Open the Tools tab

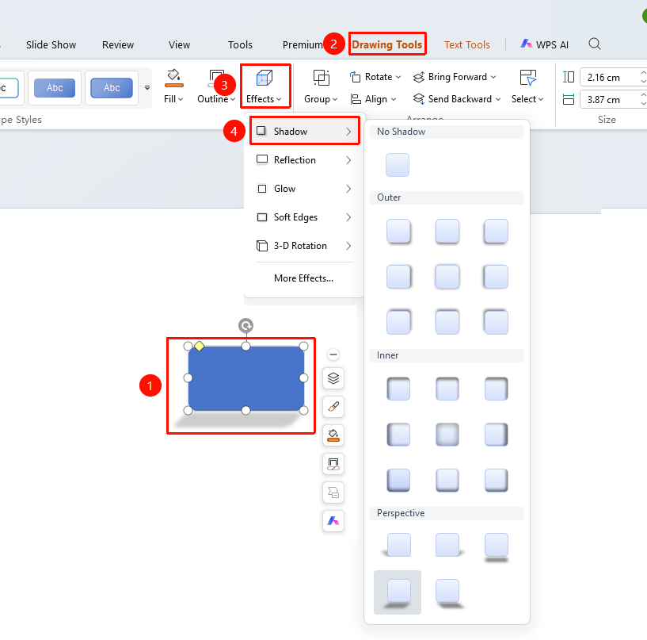(x=240, y=44)
